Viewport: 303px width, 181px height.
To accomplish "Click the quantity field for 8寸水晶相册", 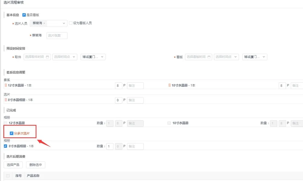I will pyautogui.click(x=109, y=146).
